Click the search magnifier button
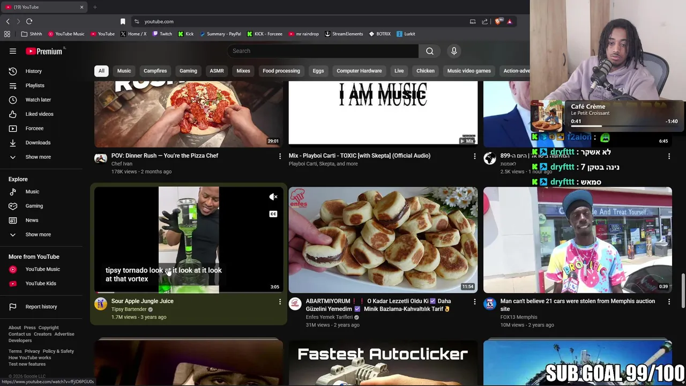Image resolution: width=686 pixels, height=386 pixels. point(430,51)
